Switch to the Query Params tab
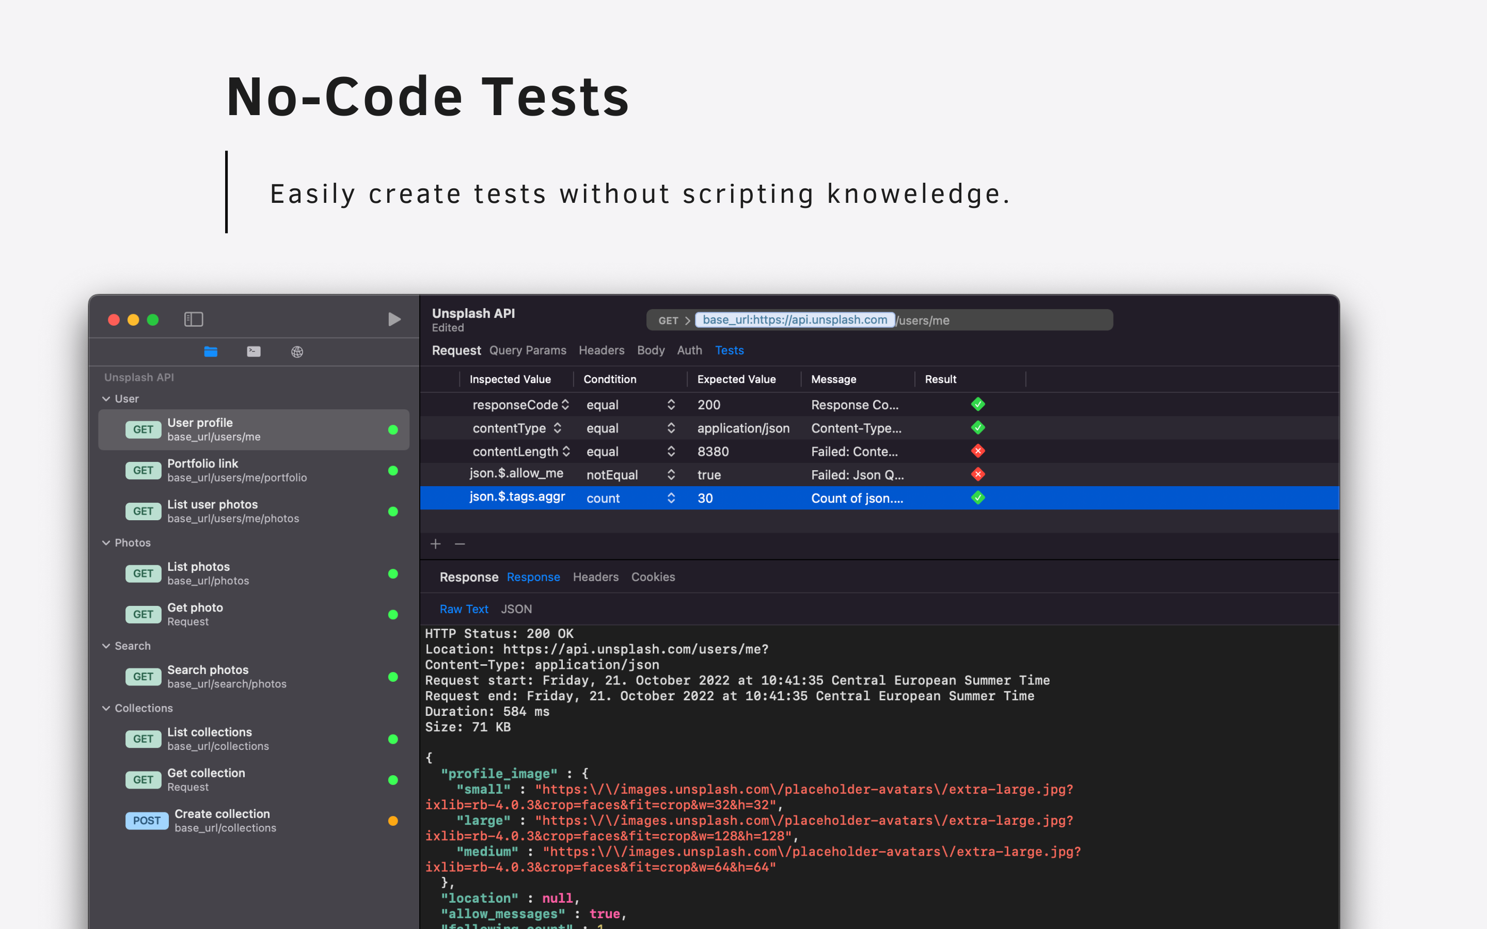Image resolution: width=1487 pixels, height=929 pixels. click(x=528, y=350)
